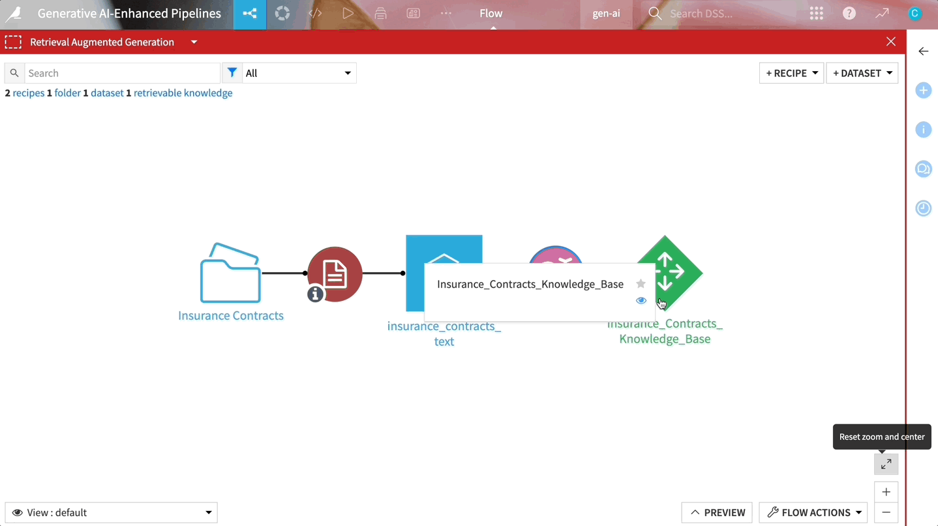Open the Flow icon in top navigation

tap(250, 14)
